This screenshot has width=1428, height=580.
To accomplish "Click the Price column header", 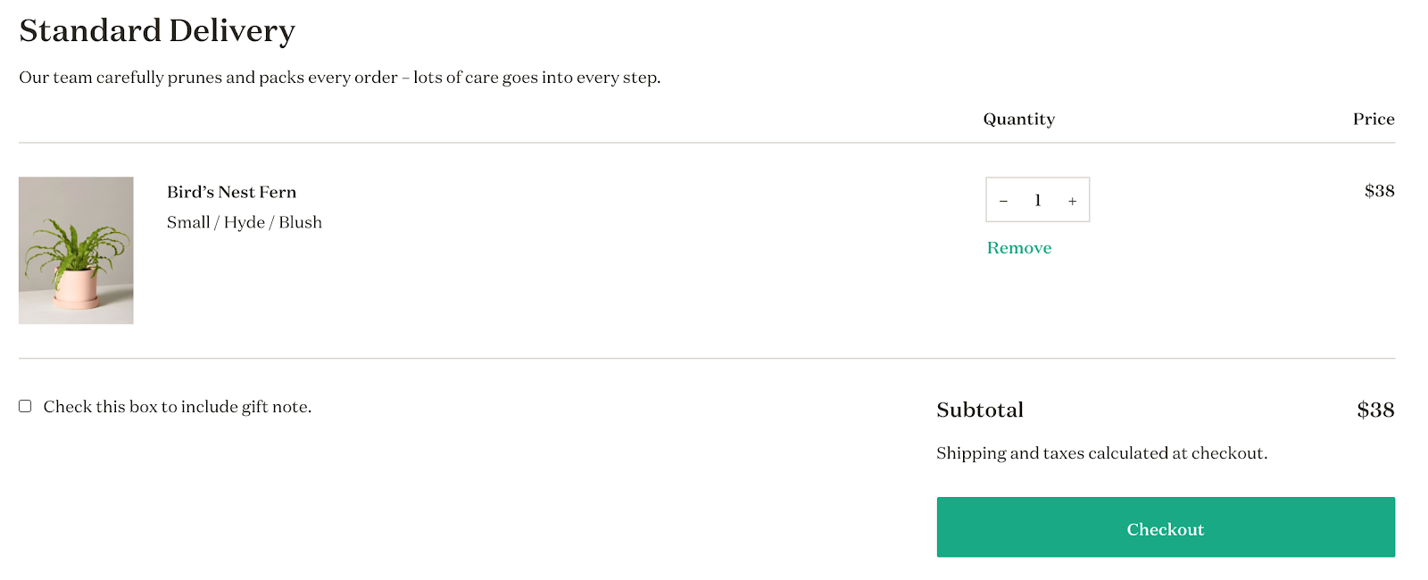I will tap(1374, 120).
